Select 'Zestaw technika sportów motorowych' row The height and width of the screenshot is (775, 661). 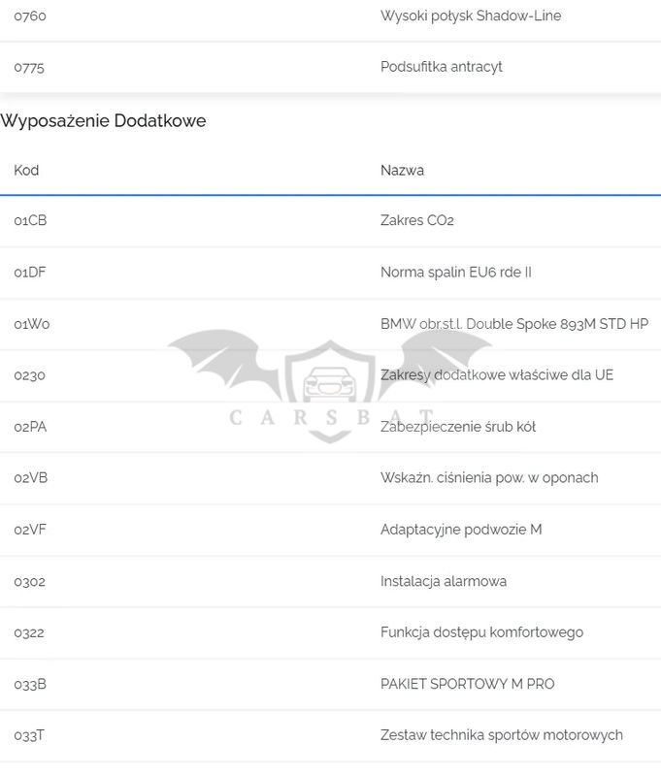tap(502, 735)
